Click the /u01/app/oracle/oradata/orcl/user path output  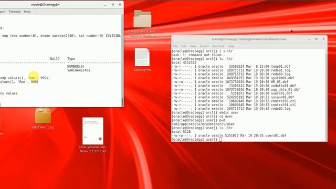click(203, 124)
